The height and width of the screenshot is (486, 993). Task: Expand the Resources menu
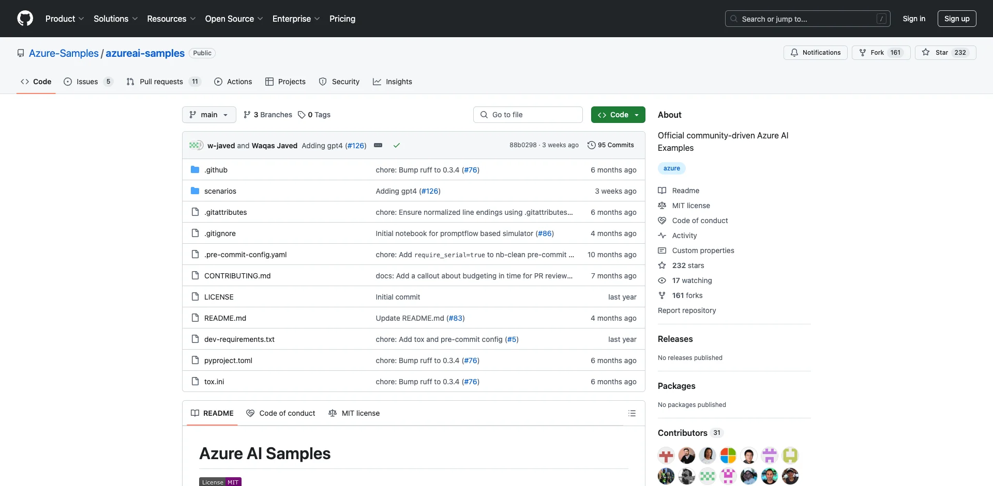(x=171, y=19)
